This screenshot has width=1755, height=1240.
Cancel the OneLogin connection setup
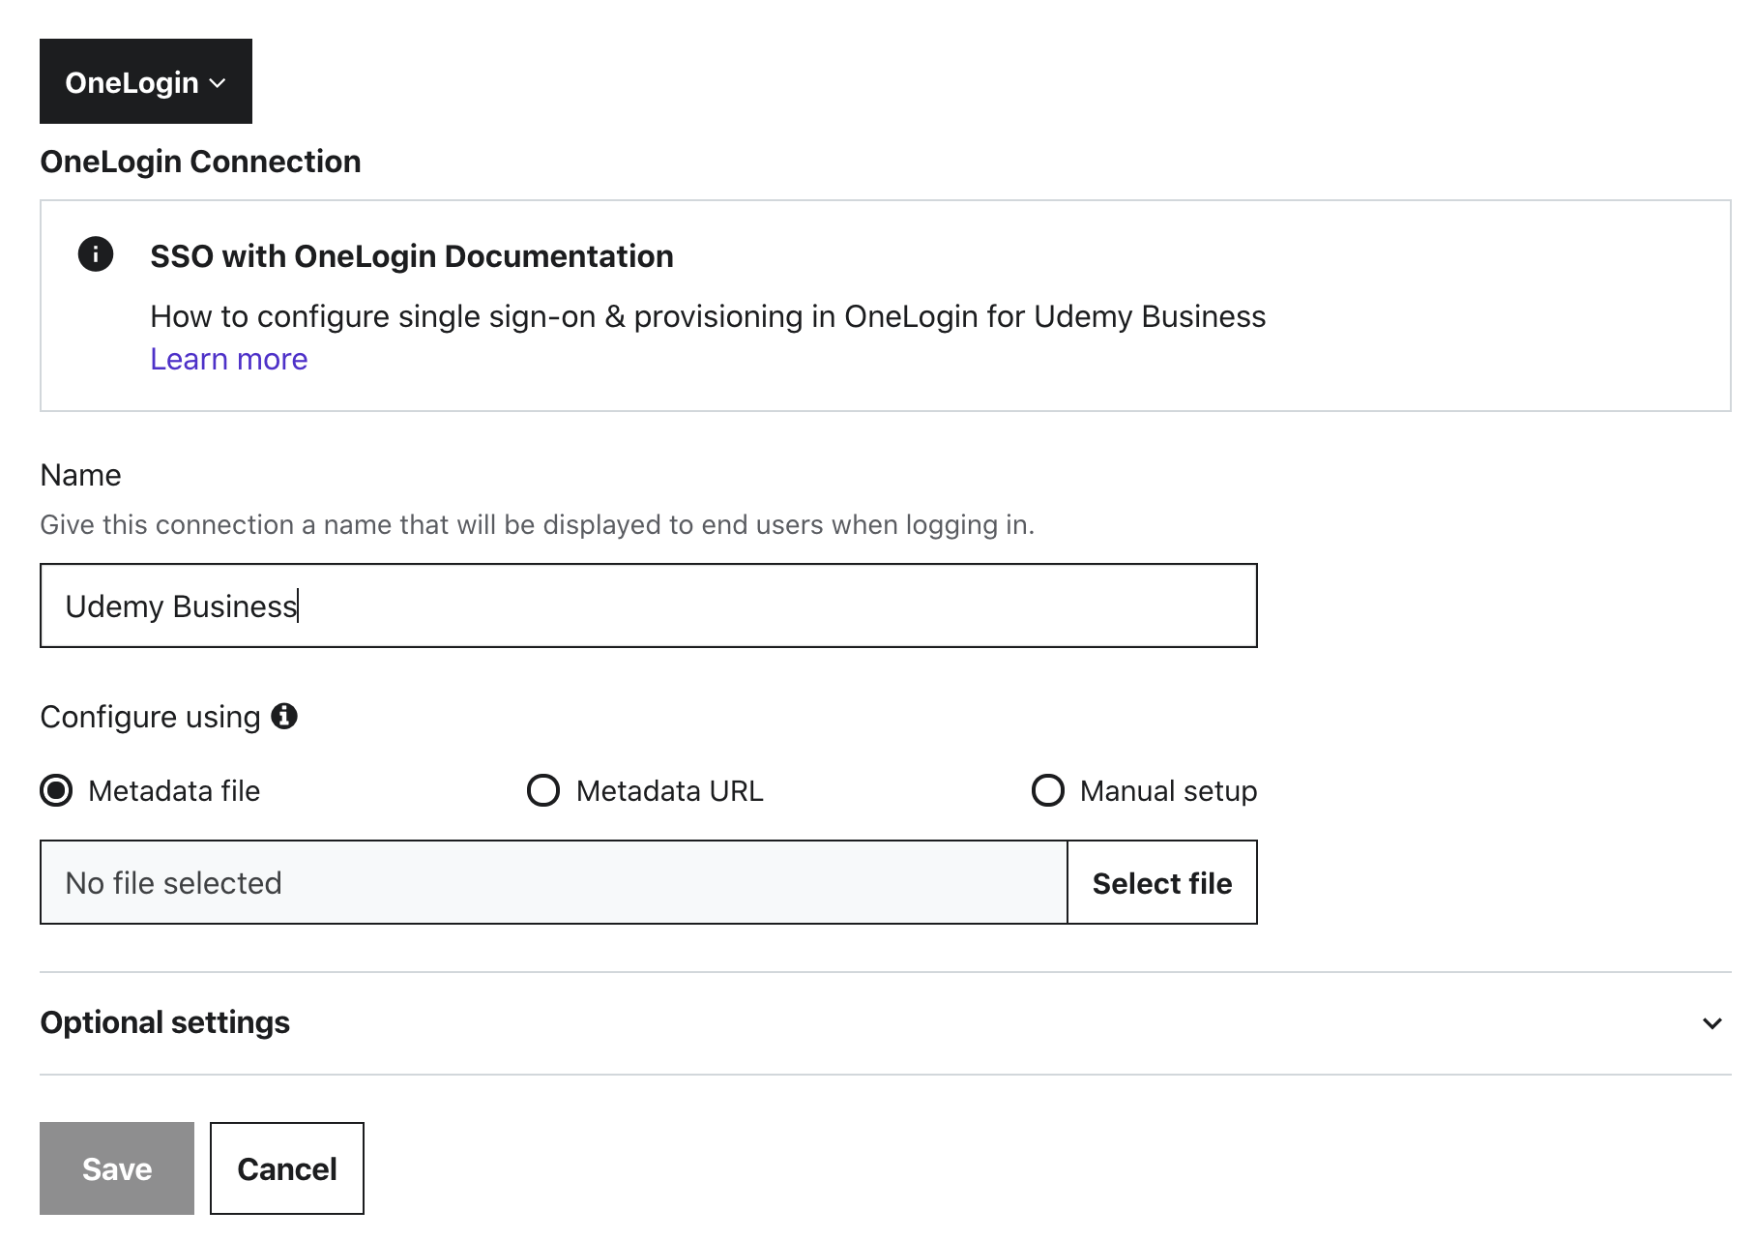(x=287, y=1168)
